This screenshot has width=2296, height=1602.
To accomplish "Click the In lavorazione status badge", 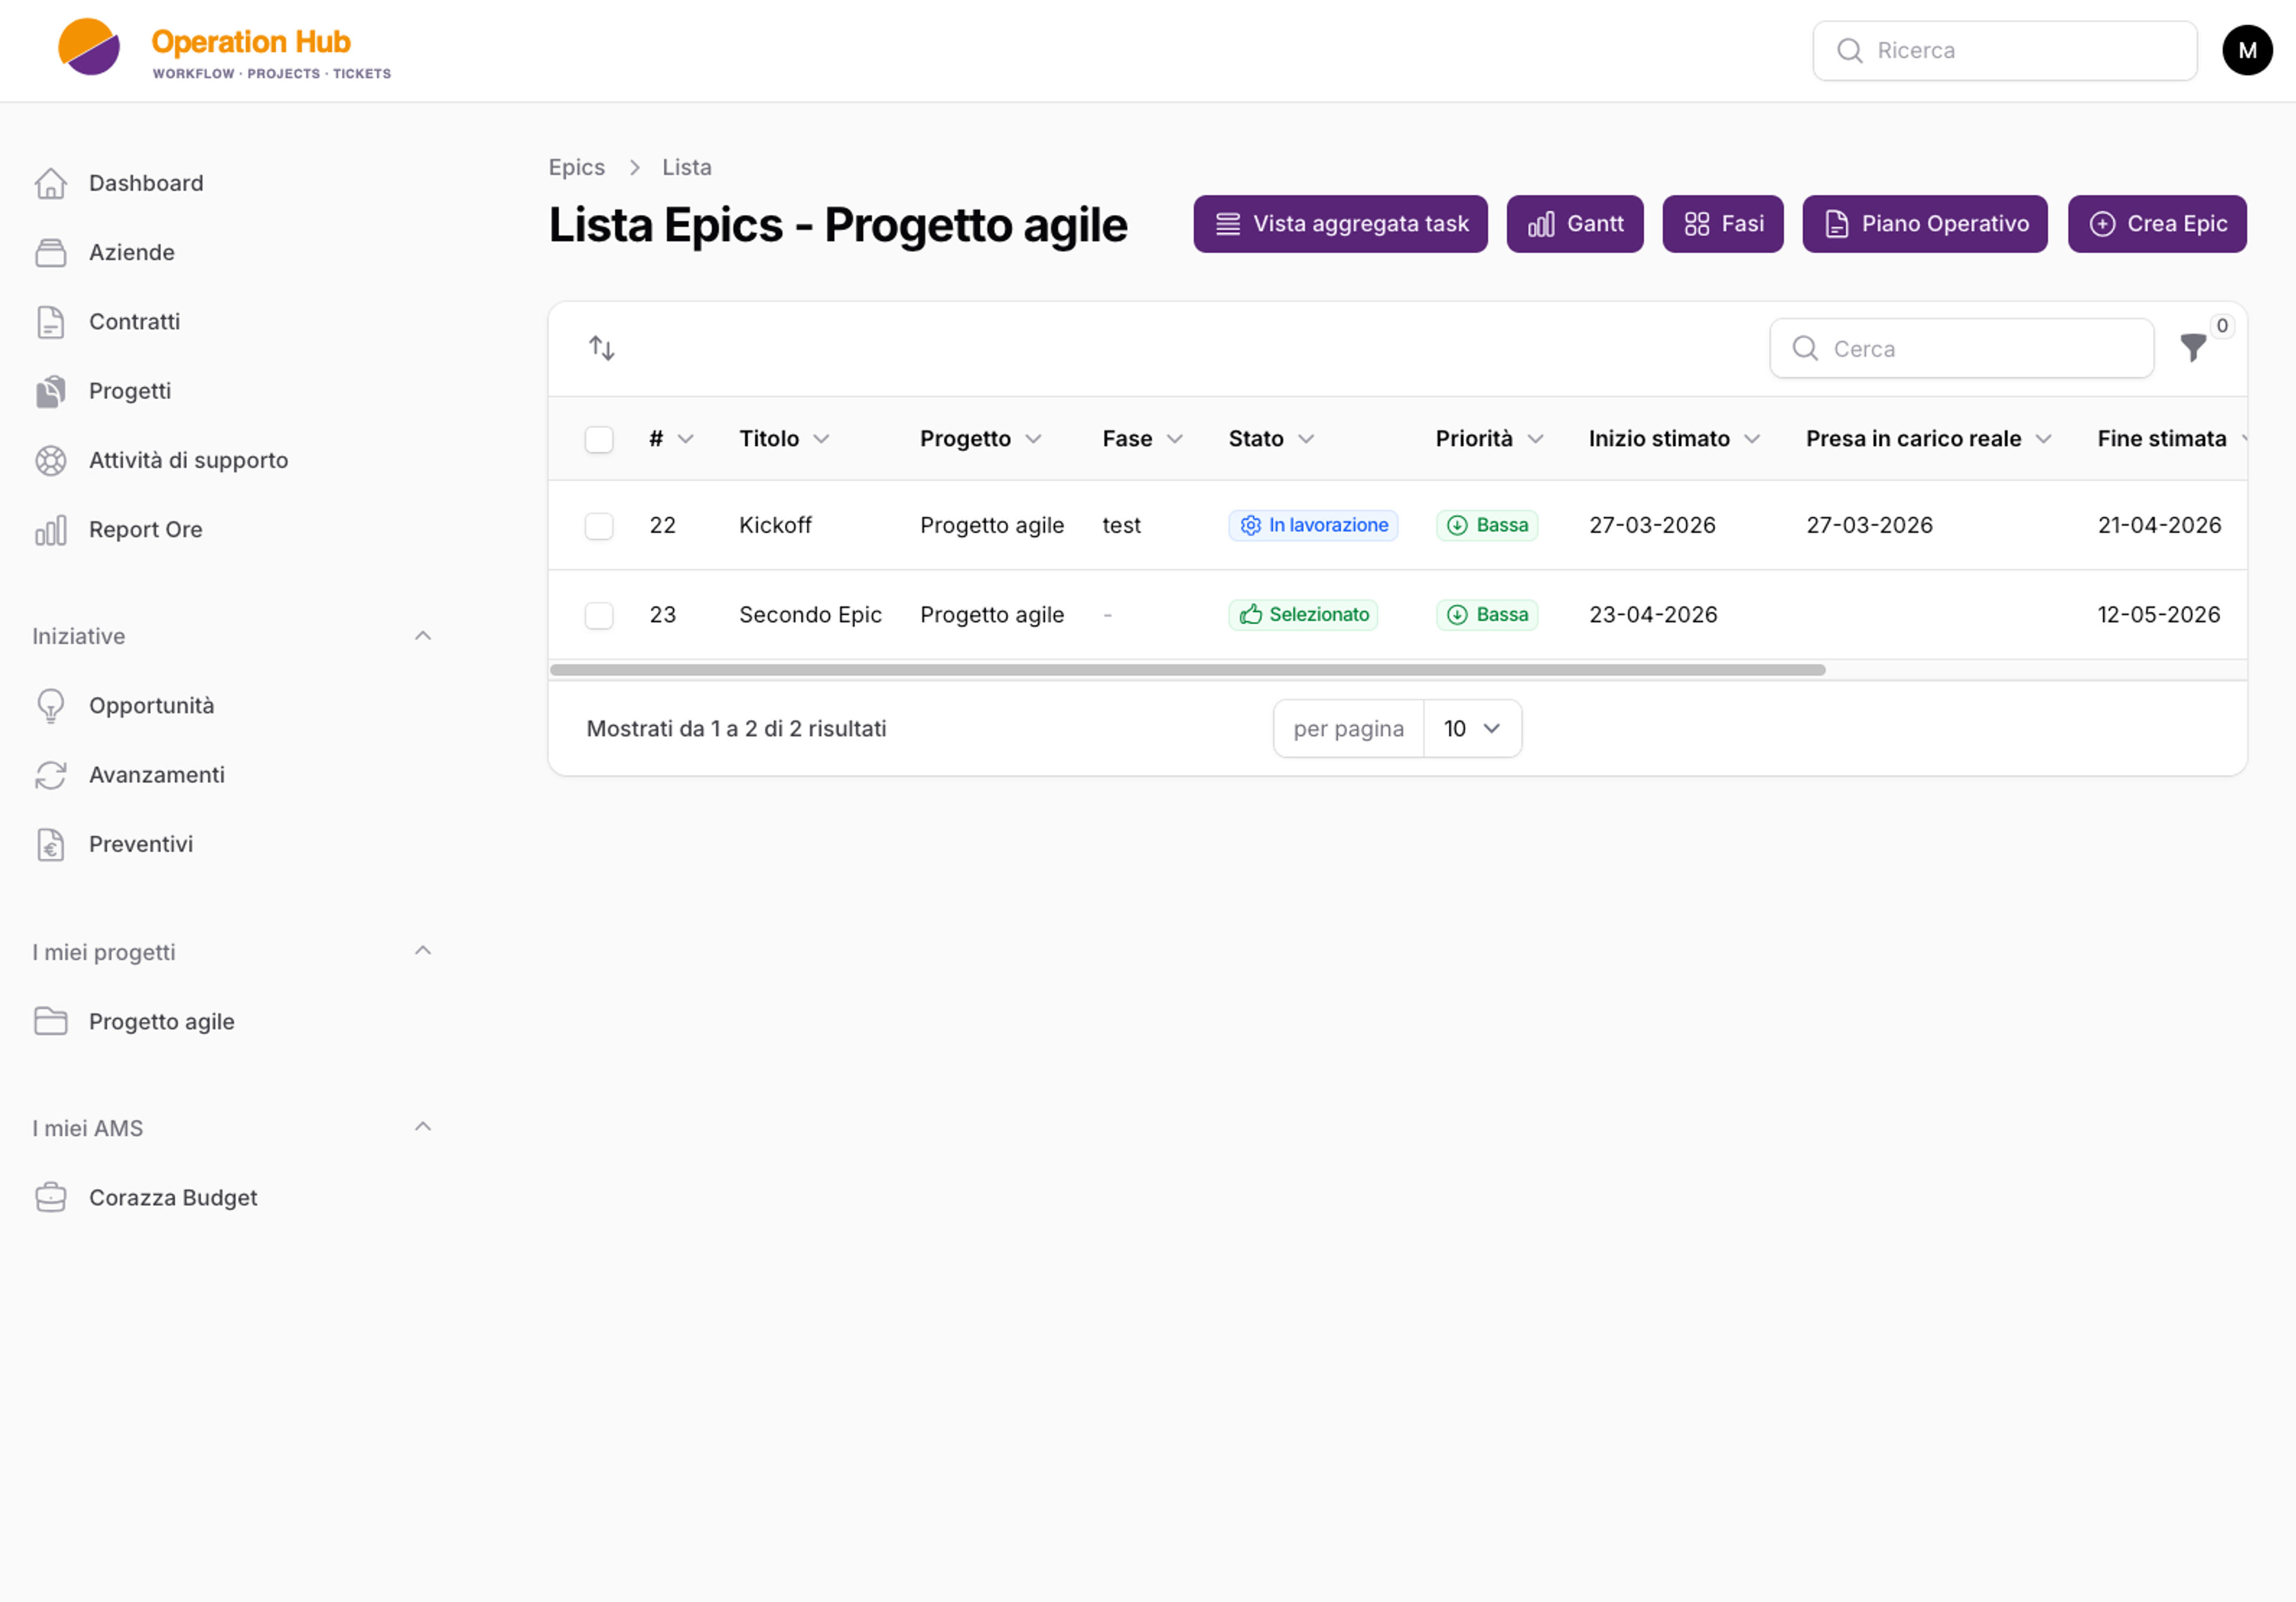I will pos(1313,525).
